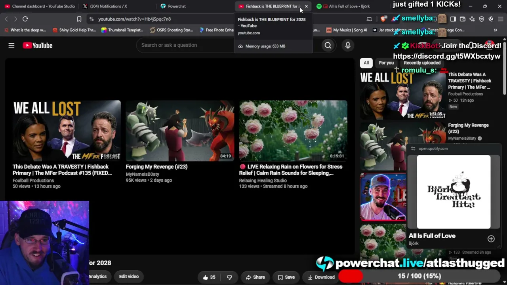Go back with the browser back arrow
The height and width of the screenshot is (285, 507).
(6, 19)
